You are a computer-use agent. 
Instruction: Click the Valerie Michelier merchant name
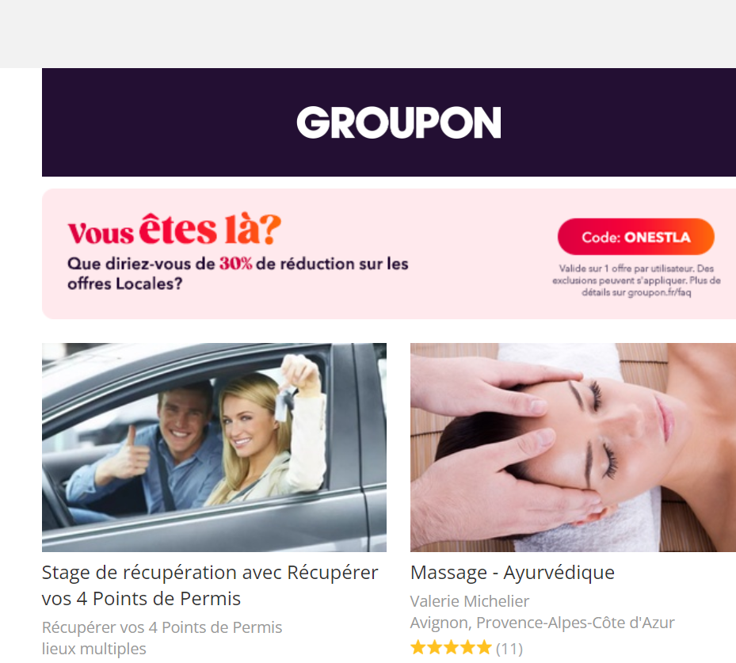click(x=469, y=601)
